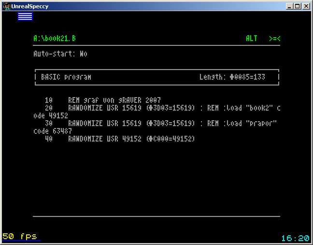This screenshot has width=313, height=245.
Task: Click the year 2007 in the REM line
Action: click(x=153, y=100)
